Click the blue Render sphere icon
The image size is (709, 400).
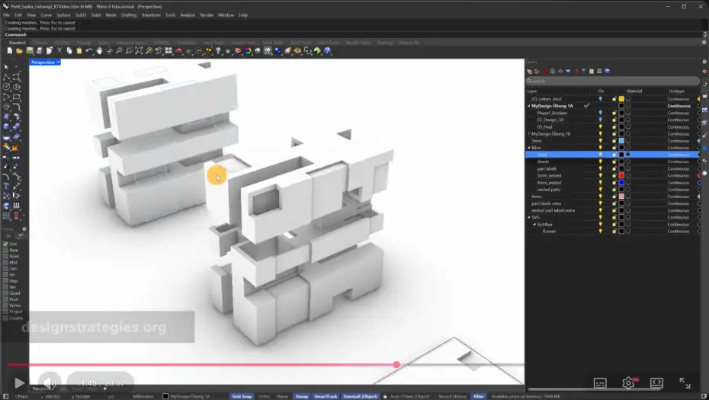(x=278, y=51)
